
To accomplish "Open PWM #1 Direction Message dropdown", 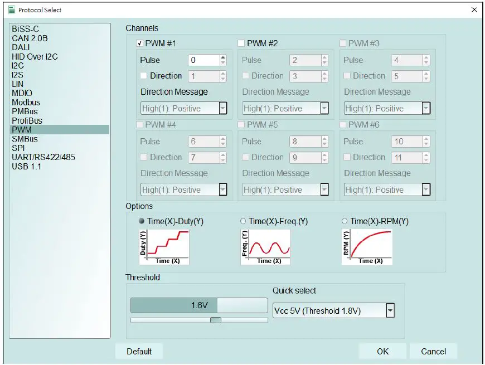I will (x=223, y=108).
